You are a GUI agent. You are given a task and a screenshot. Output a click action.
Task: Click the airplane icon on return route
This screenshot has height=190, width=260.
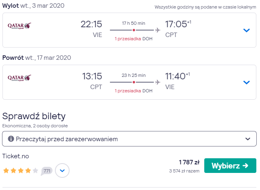coord(158,82)
